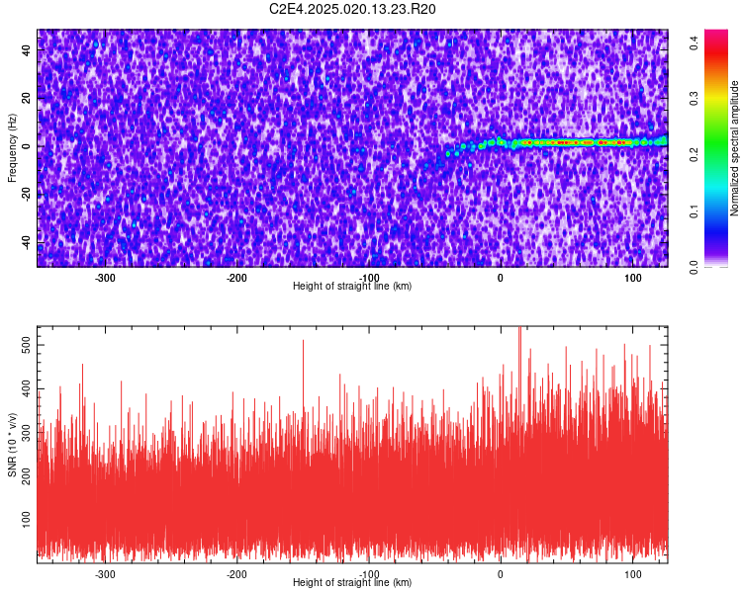This screenshot has width=742, height=593.
Task: Click the signal onset near -40 km in spectrogram
Action: click(448, 154)
